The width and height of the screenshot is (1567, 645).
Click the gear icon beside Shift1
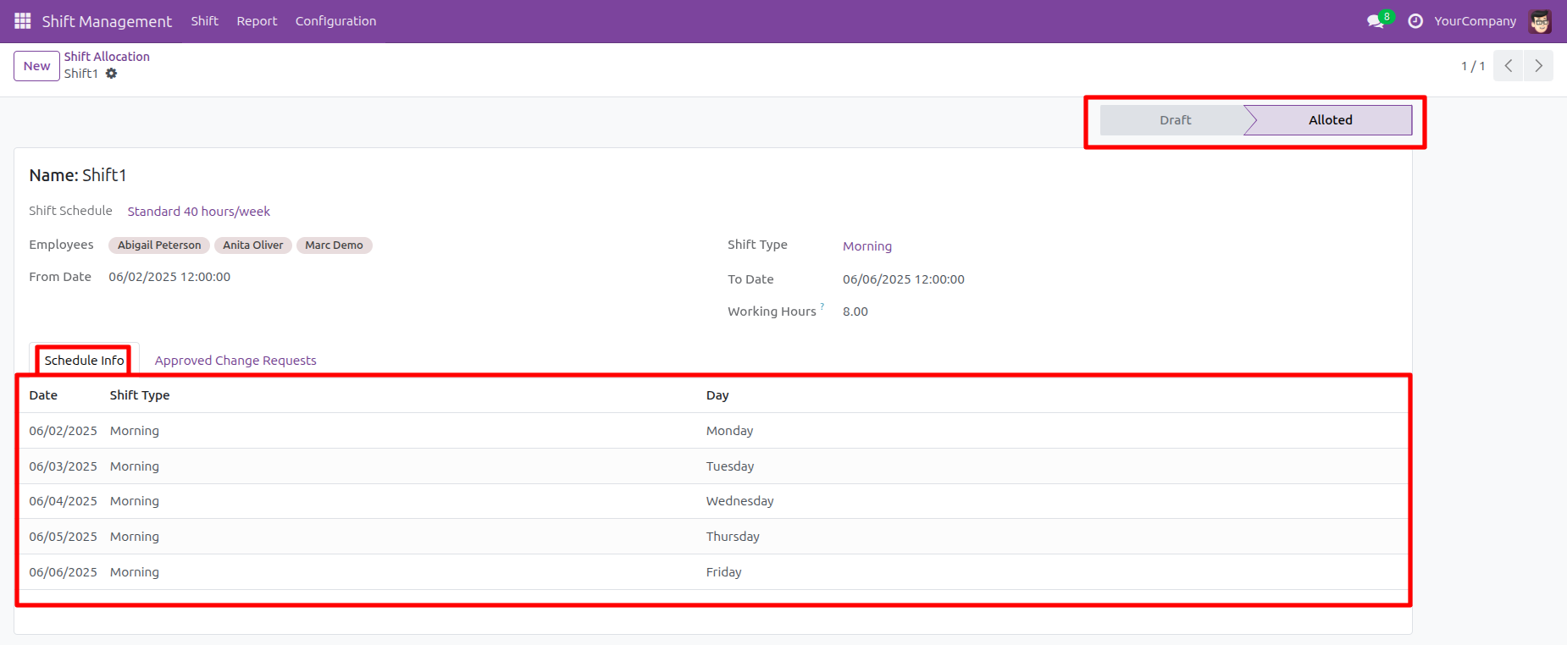[112, 74]
